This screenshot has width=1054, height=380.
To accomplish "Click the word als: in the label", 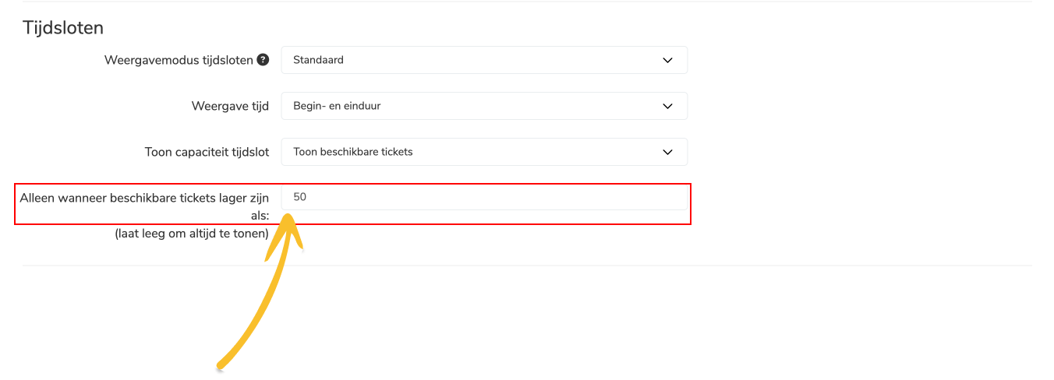I will tap(260, 215).
